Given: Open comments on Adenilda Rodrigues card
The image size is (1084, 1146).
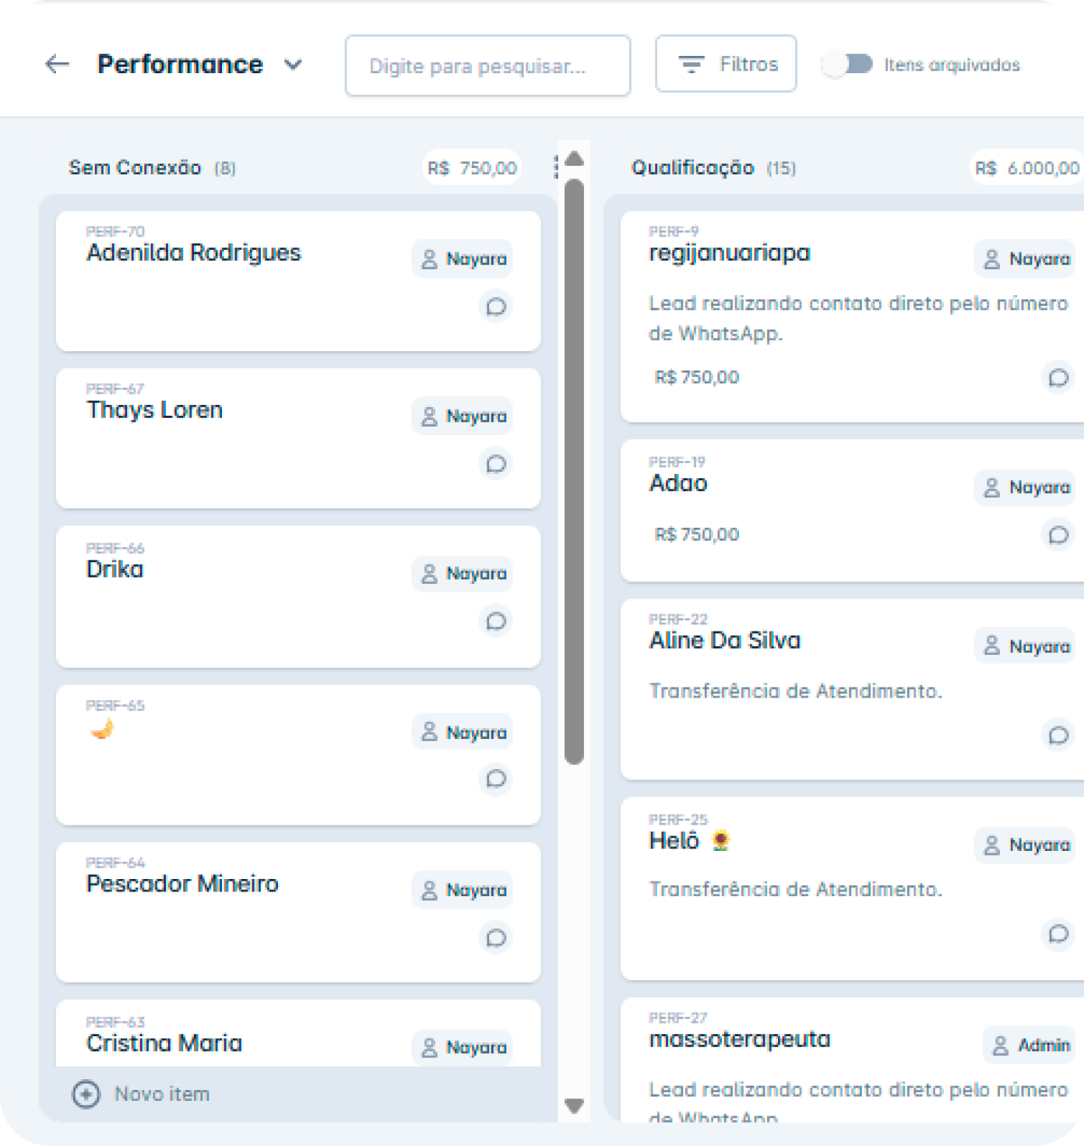Looking at the screenshot, I should click(496, 307).
